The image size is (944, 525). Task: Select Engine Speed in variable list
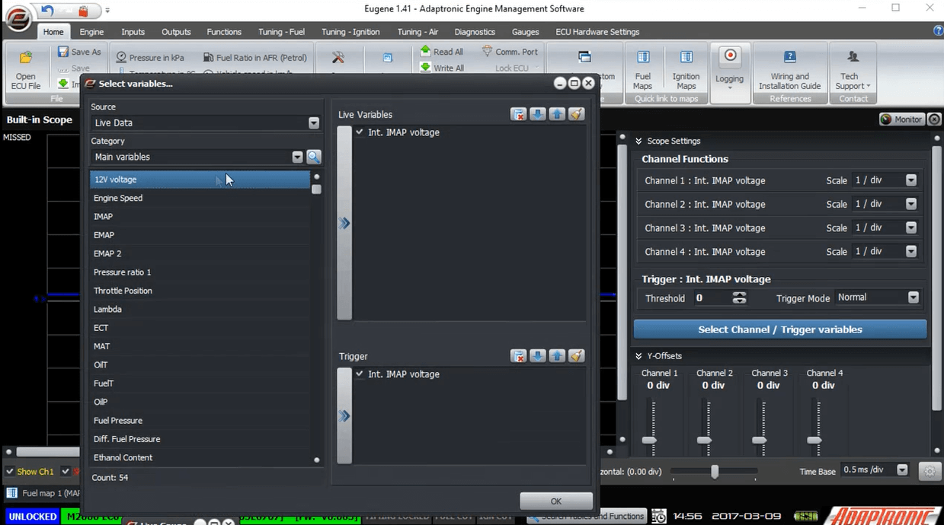click(200, 198)
